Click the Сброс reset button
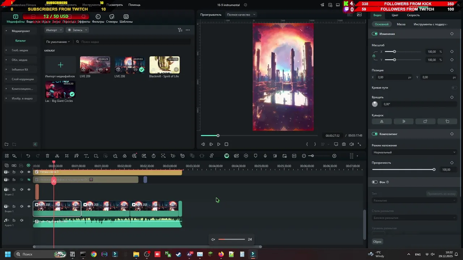Viewport: 463px width, 260px height. click(377, 242)
